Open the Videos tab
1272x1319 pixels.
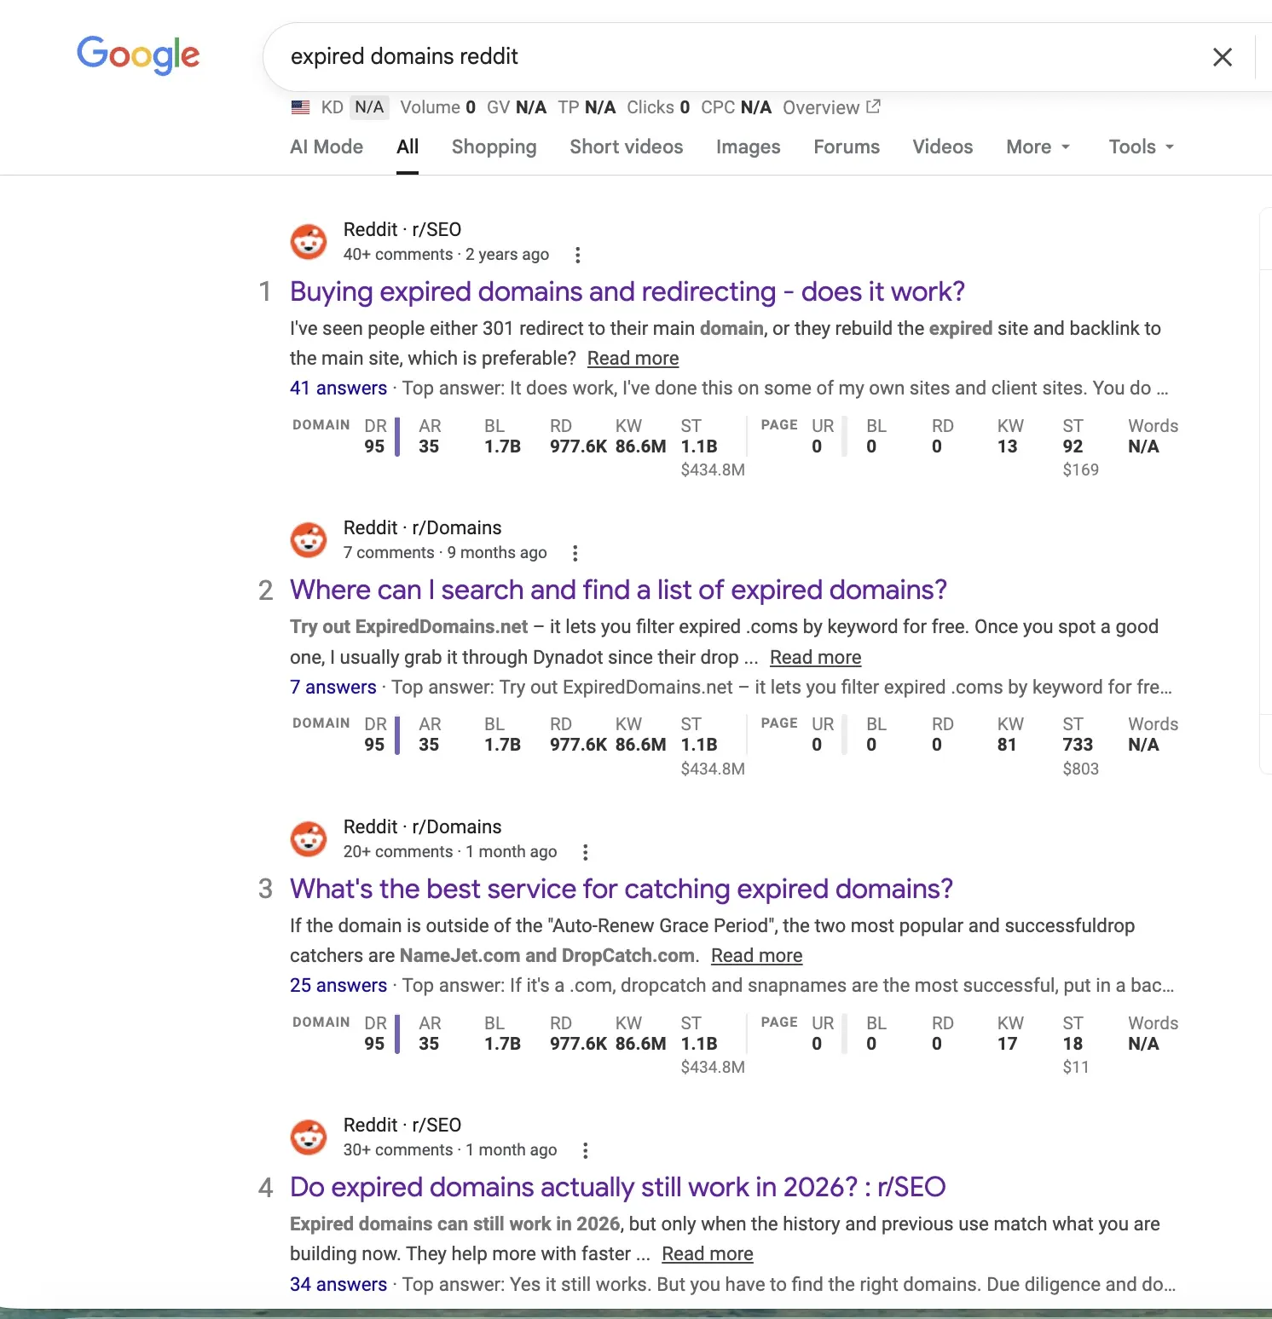(942, 147)
